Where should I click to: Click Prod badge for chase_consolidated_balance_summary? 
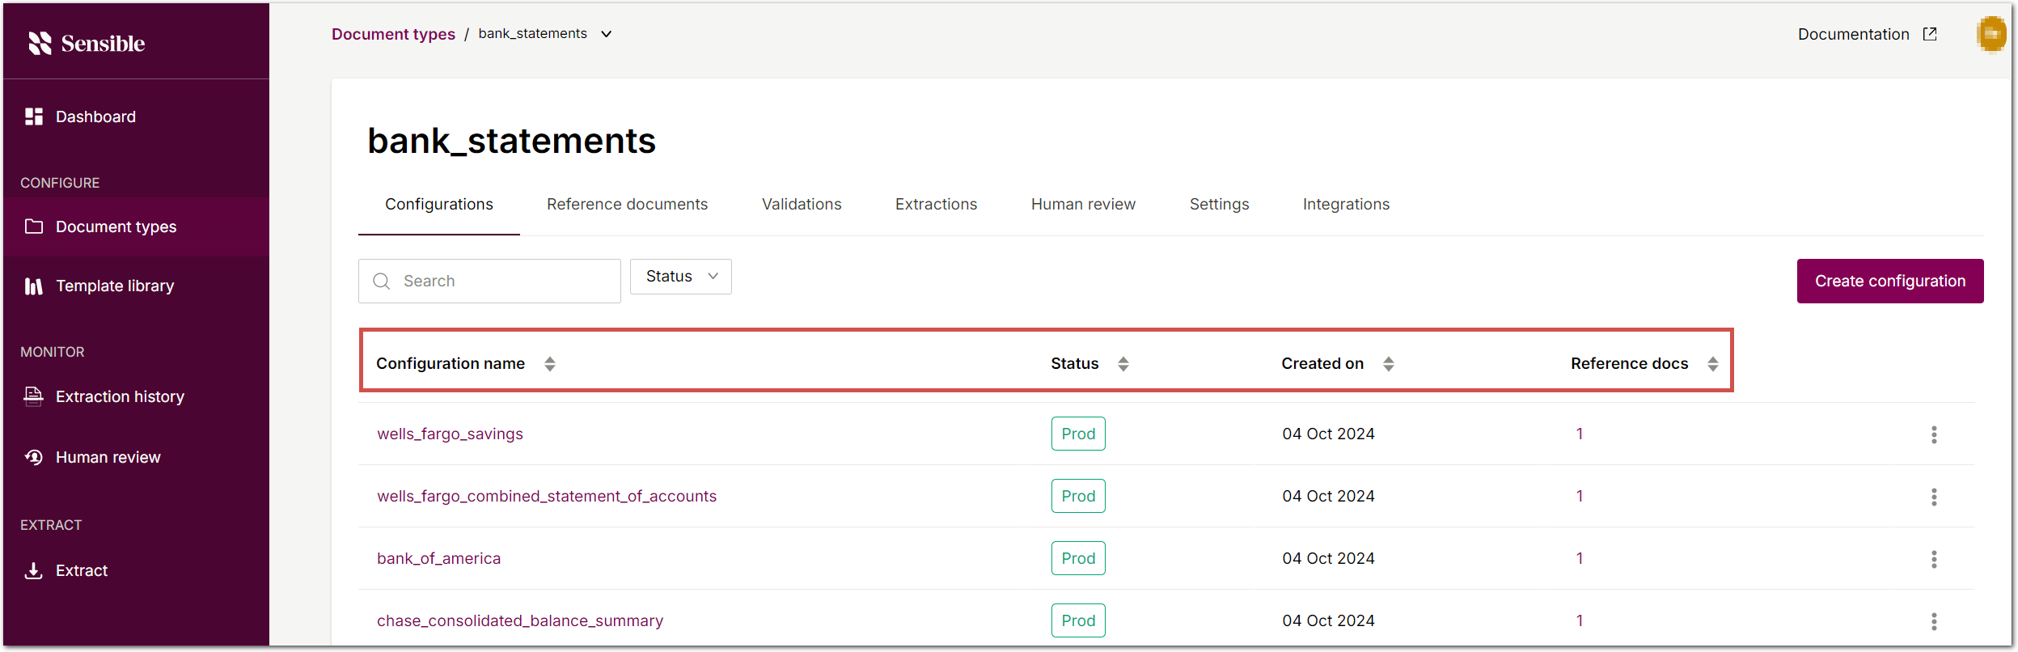(x=1078, y=620)
